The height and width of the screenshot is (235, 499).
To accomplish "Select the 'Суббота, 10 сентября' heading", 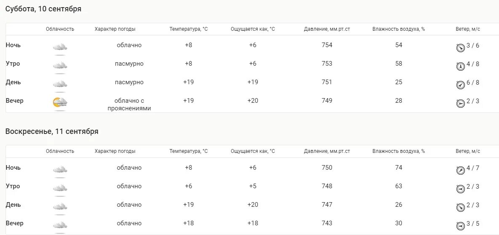I will [x=43, y=9].
